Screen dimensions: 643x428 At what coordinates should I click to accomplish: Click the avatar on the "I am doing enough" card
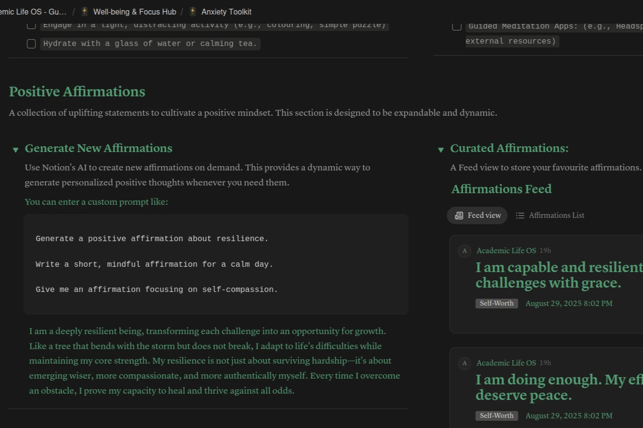(x=465, y=363)
